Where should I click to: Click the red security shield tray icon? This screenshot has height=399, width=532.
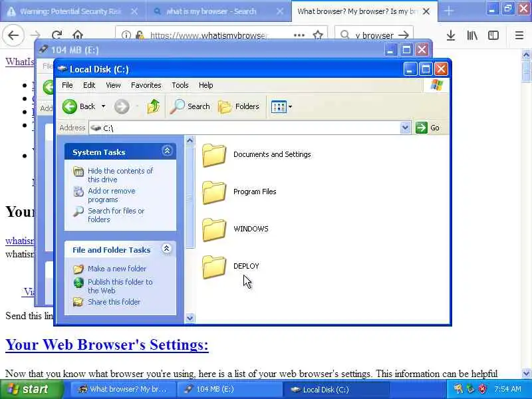pyautogui.click(x=482, y=389)
